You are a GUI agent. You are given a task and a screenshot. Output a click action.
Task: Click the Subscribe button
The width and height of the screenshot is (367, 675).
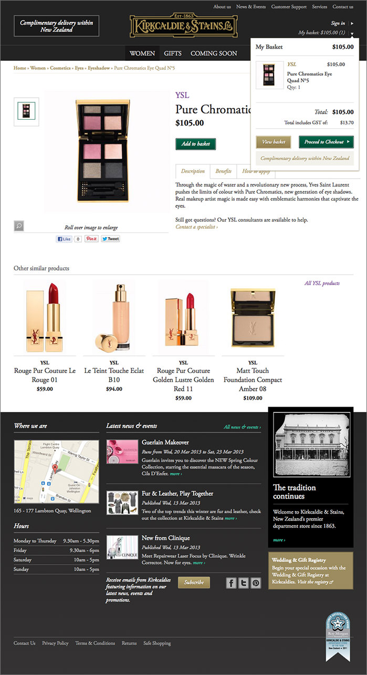pos(194,583)
